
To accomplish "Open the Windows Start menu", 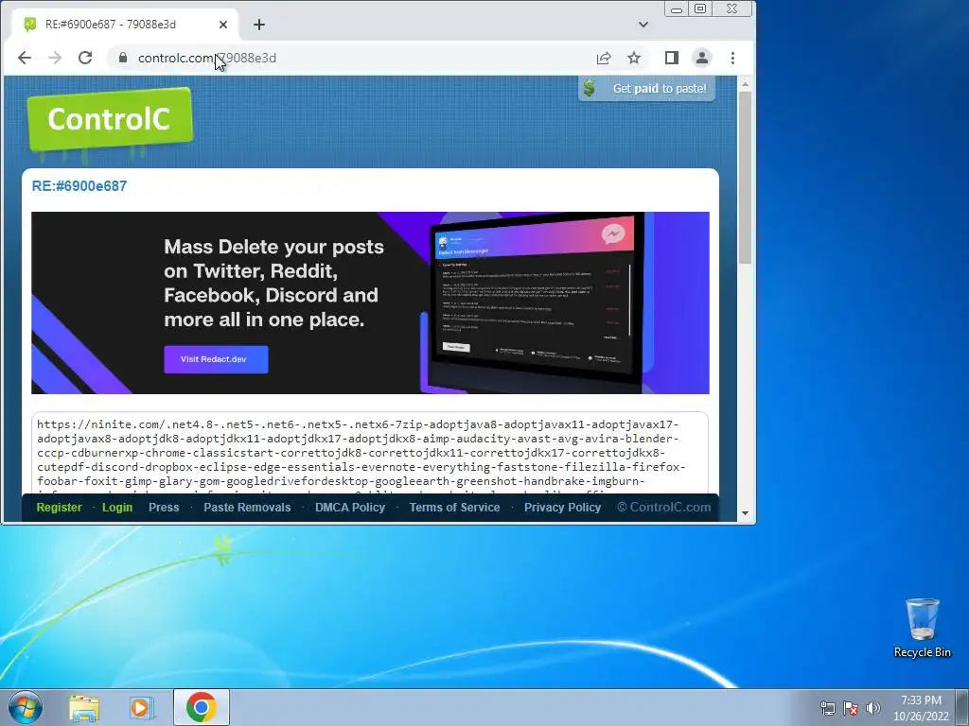I will pyautogui.click(x=25, y=707).
